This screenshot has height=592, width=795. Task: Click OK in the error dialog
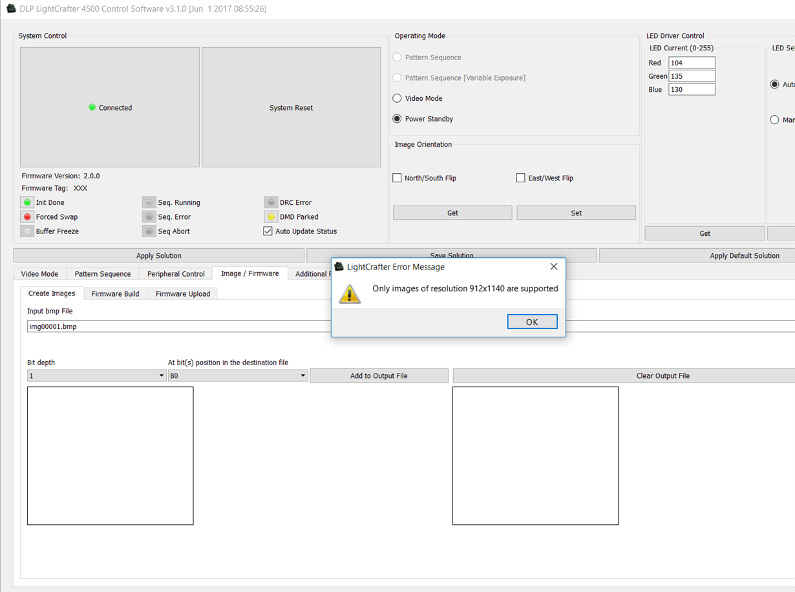tap(532, 322)
